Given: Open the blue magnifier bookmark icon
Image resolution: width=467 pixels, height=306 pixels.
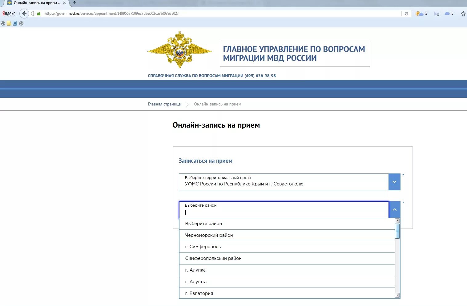Looking at the screenshot, I should point(15,23).
